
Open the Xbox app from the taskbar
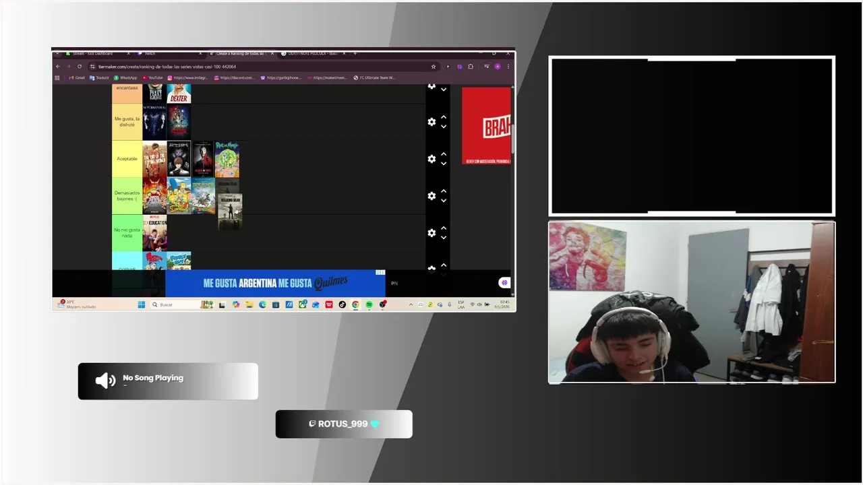303,304
